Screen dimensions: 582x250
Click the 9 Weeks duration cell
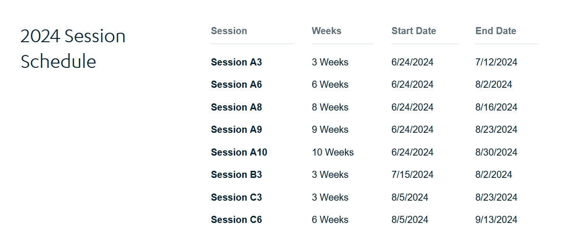pos(330,130)
